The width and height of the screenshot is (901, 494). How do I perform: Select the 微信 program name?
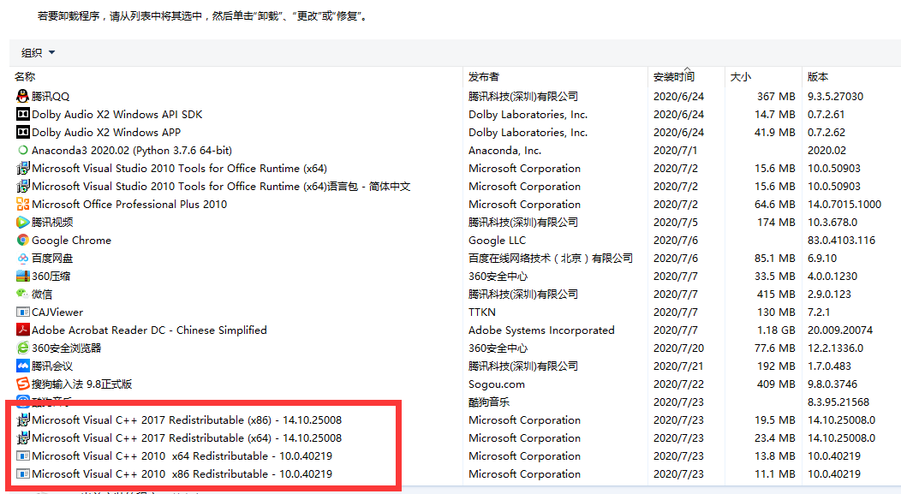point(42,295)
